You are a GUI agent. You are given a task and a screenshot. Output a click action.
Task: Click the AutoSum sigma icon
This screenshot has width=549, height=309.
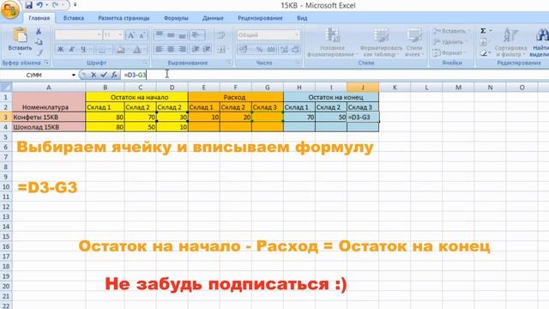tap(483, 31)
